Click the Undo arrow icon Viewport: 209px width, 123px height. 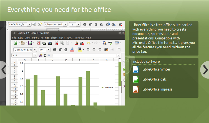(x=88, y=43)
